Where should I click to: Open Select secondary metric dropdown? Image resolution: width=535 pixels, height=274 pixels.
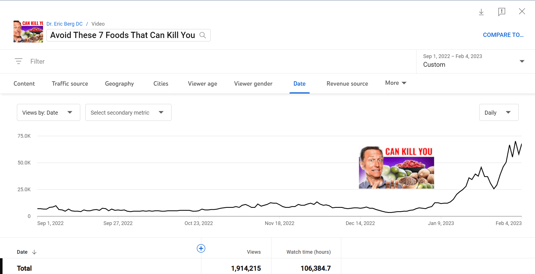click(x=128, y=112)
